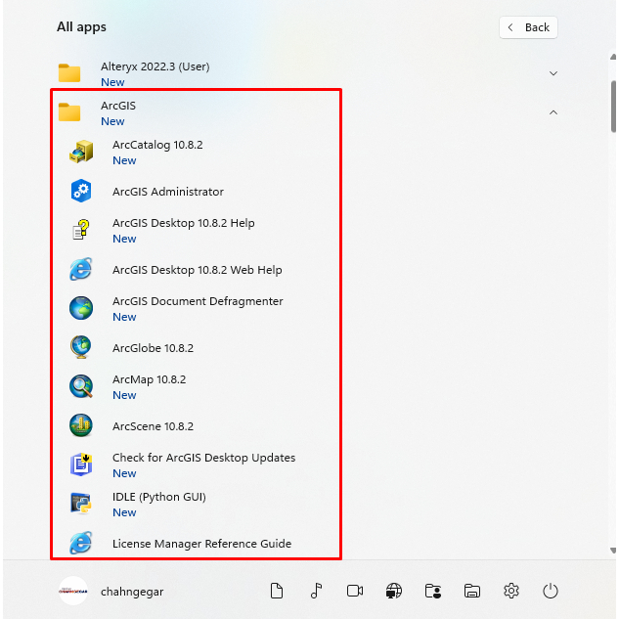Open ArcGIS Administrator
619x619 pixels.
167,192
